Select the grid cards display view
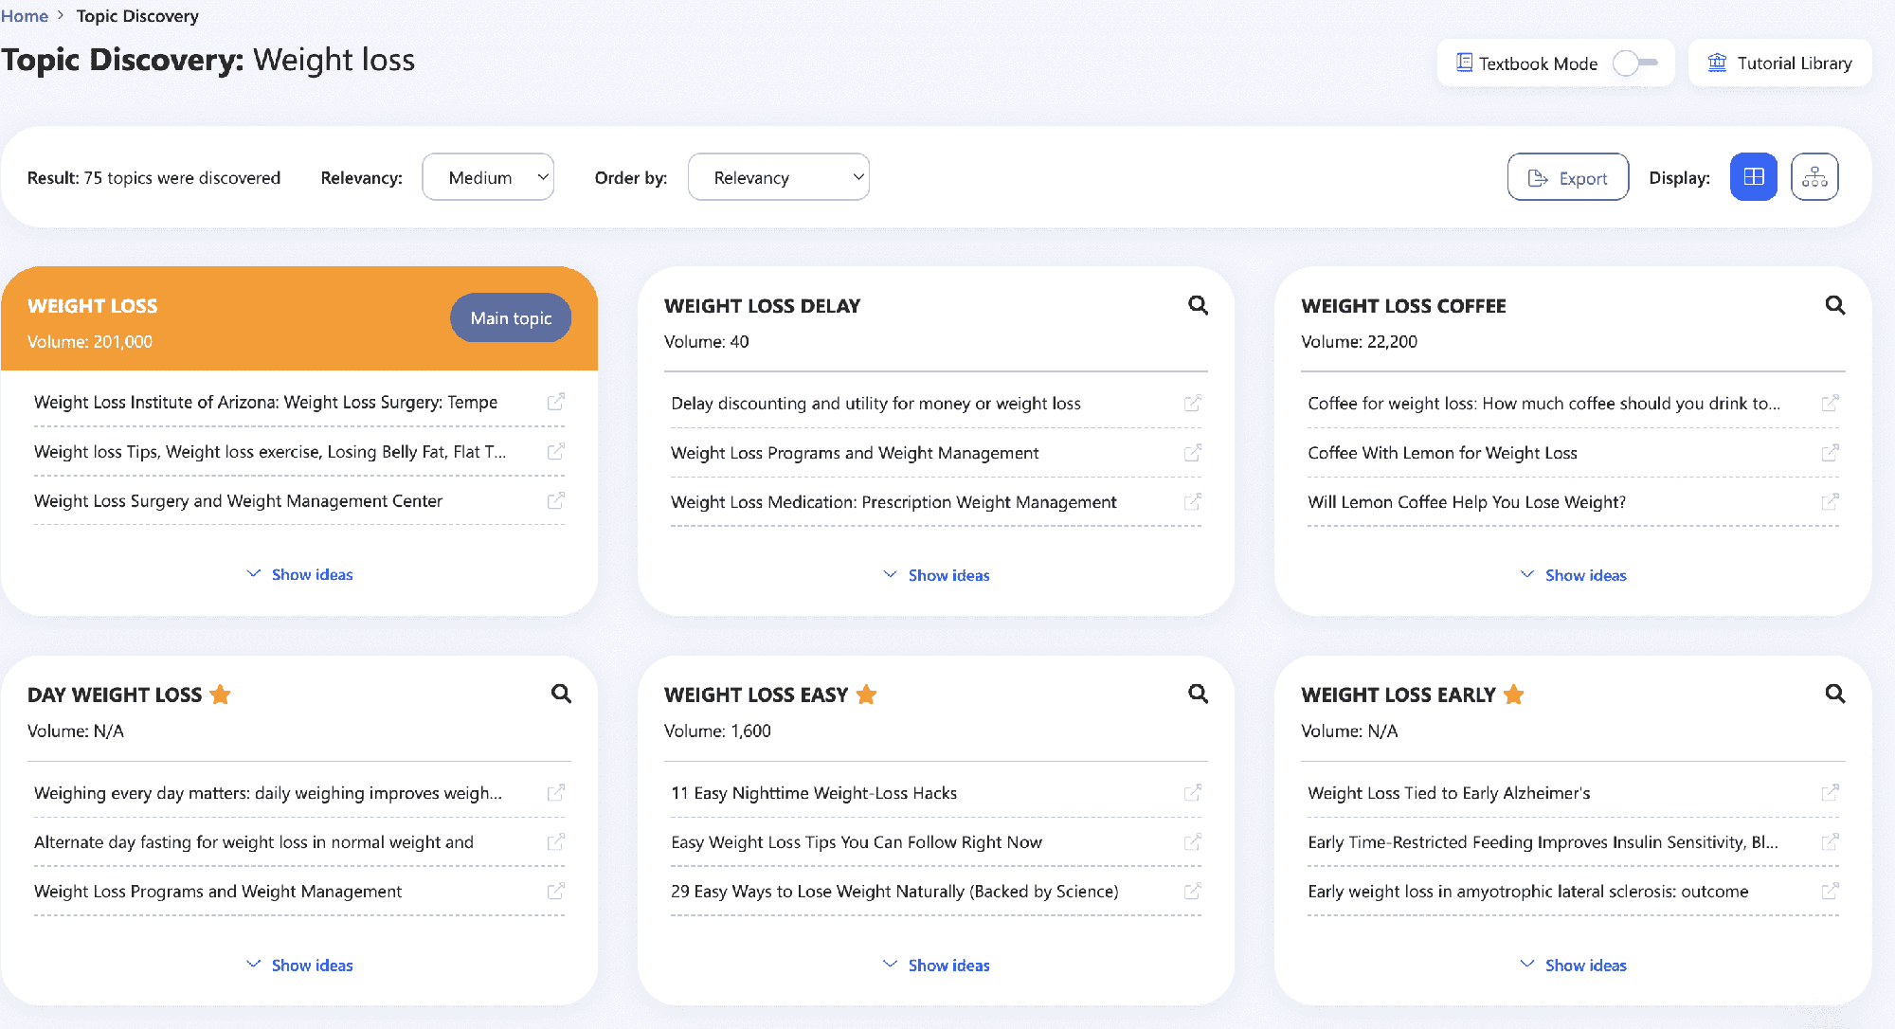Screen dimensions: 1895x1029 (1753, 177)
